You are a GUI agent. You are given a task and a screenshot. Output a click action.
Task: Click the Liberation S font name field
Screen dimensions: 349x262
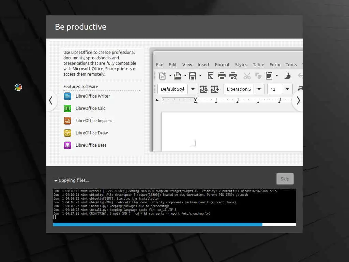239,89
